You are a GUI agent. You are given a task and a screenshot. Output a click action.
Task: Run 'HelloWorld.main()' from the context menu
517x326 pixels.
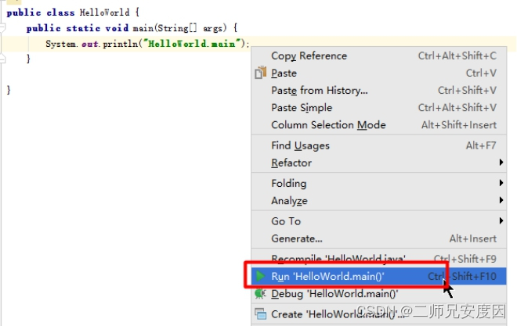[378, 276]
